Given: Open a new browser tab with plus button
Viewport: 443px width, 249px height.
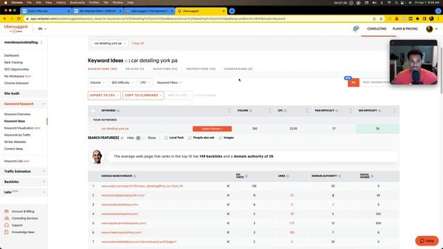Looking at the screenshot, I should pyautogui.click(x=232, y=11).
